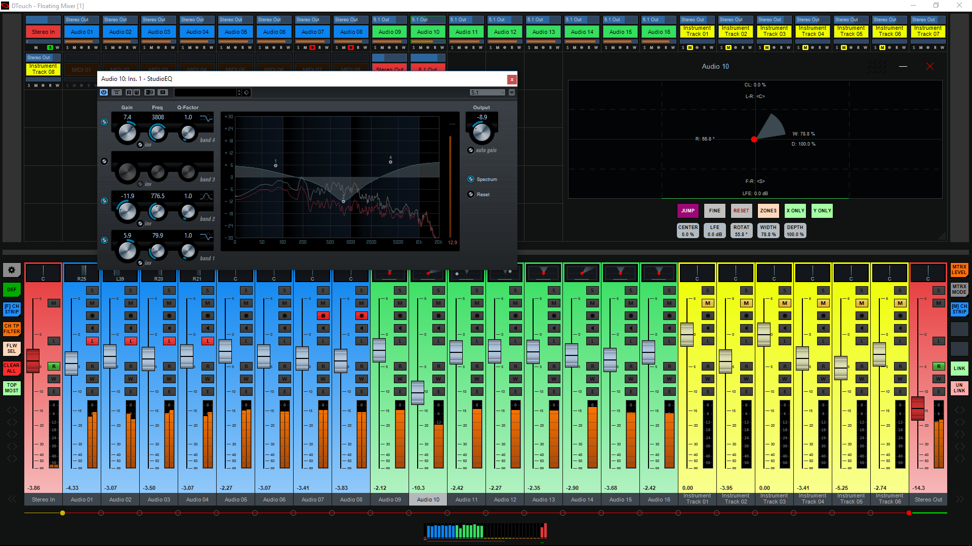Click the RESET button in Audio 10 panner
Screen dimensions: 972x546
pyautogui.click(x=741, y=211)
